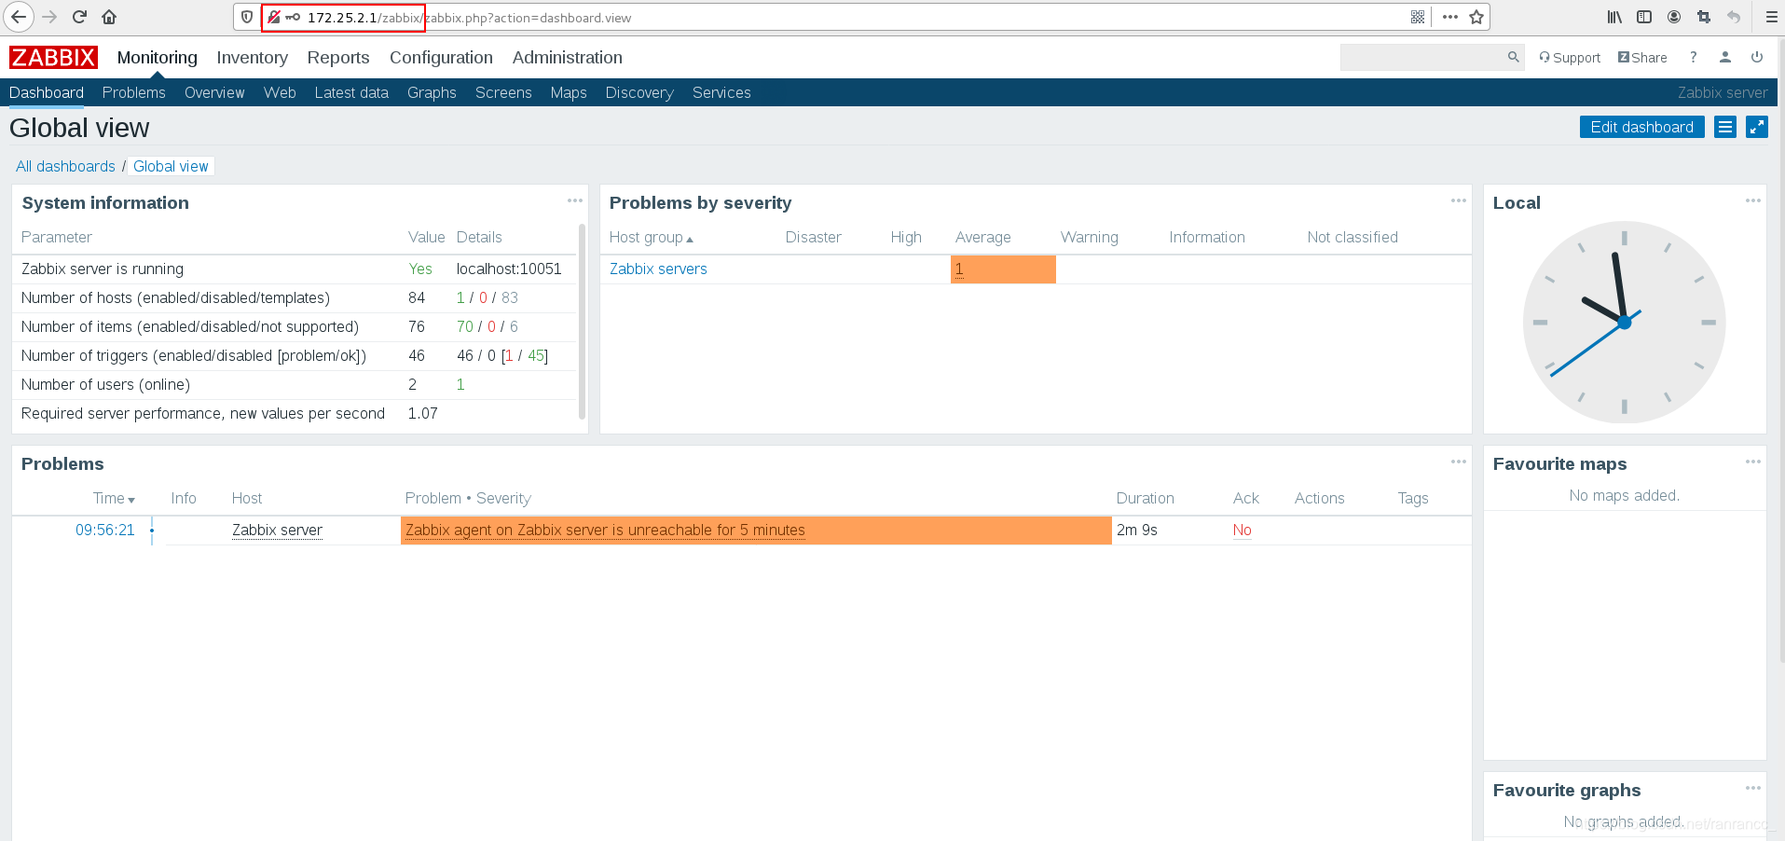Open the Zabbix servers host group link
Viewport: 1785px width, 841px height.
658,269
